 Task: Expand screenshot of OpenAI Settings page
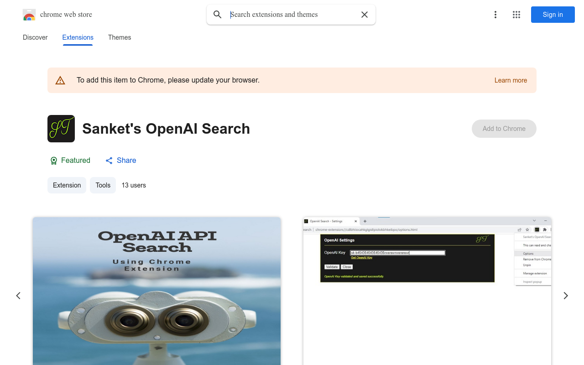[x=427, y=292]
